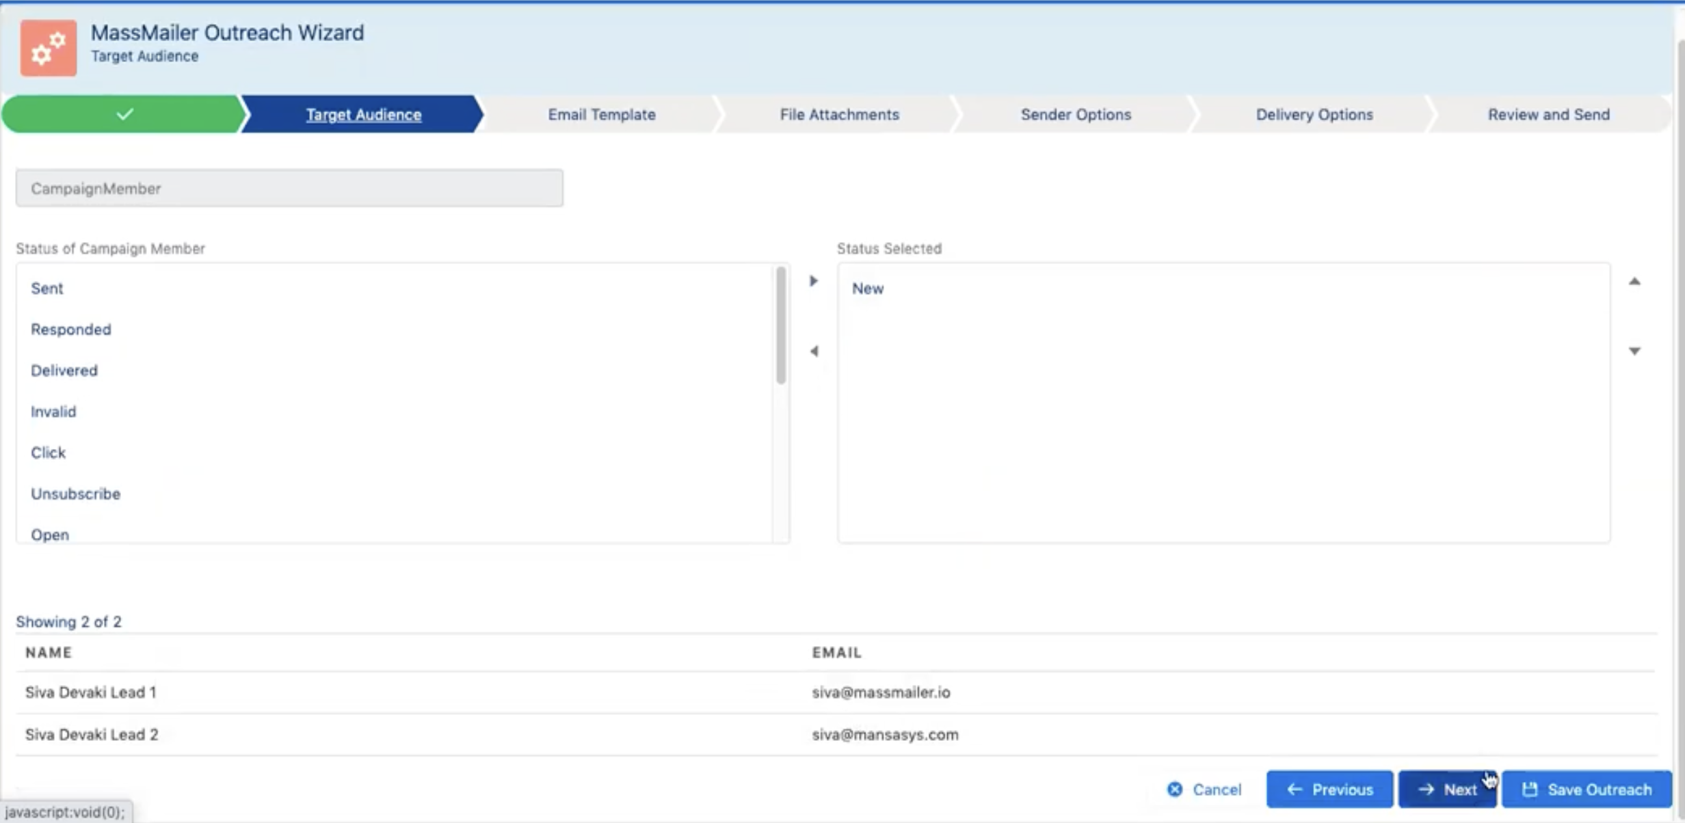This screenshot has width=1685, height=823.
Task: Go to the Review and Send step
Action: 1548,114
